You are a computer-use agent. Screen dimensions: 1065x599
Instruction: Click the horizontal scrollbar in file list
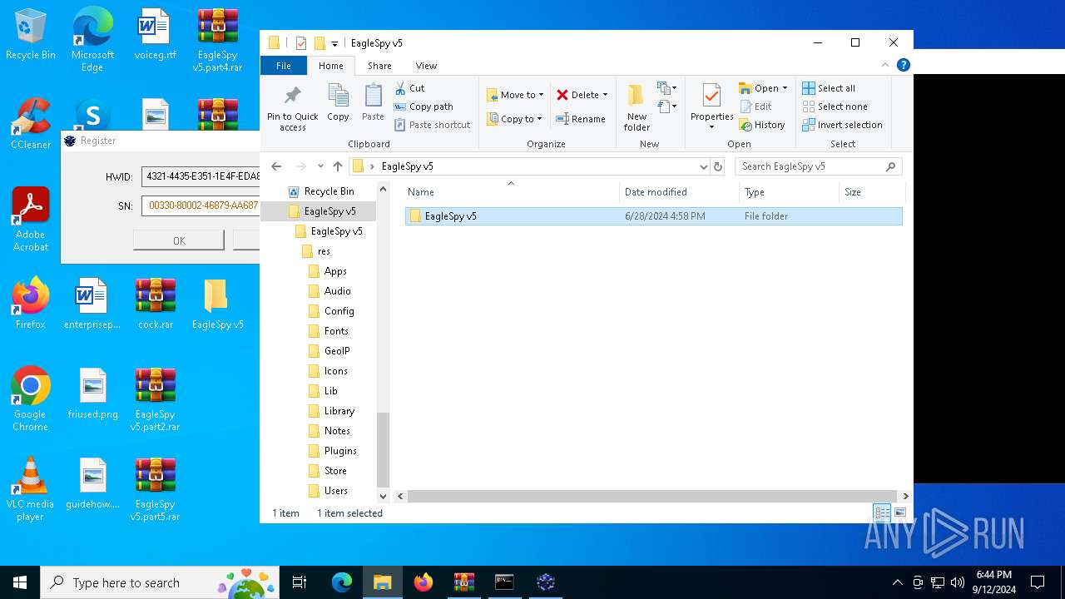(652, 496)
